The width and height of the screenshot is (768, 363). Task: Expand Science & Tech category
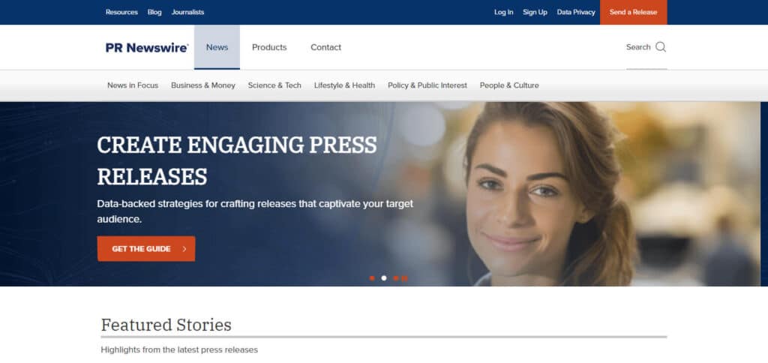point(274,85)
